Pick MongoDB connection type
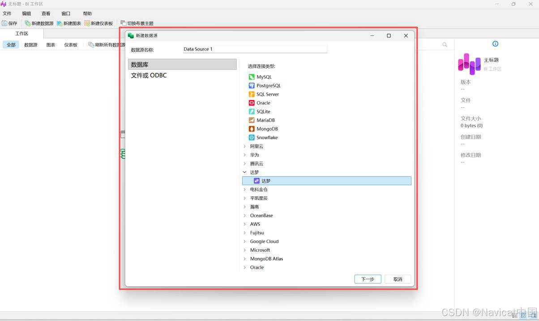The width and height of the screenshot is (539, 321). pyautogui.click(x=263, y=129)
